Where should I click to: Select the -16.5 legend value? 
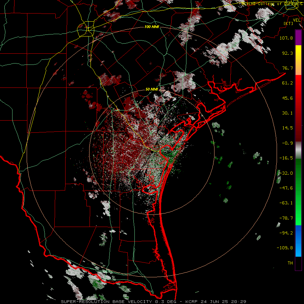click(286, 158)
